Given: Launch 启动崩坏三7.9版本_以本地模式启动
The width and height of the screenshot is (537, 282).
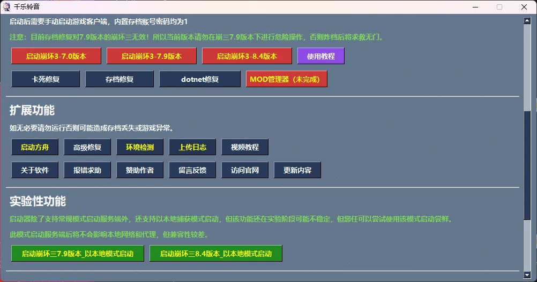Looking at the screenshot, I should point(78,253).
